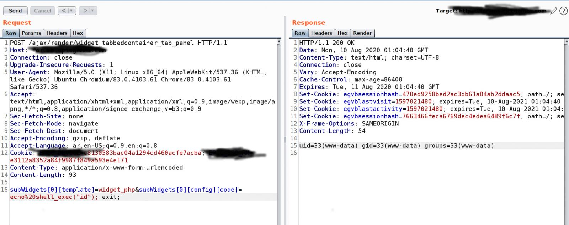The width and height of the screenshot is (569, 225).
Task: Select the Request Raw tab
Action: [x=11, y=33]
